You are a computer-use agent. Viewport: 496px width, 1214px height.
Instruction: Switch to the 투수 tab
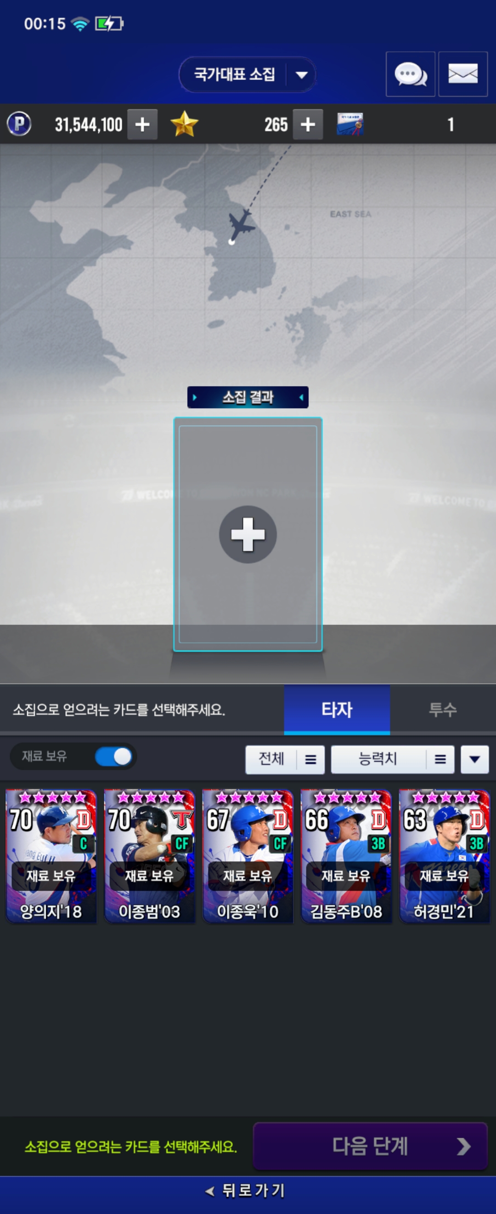[x=443, y=710]
